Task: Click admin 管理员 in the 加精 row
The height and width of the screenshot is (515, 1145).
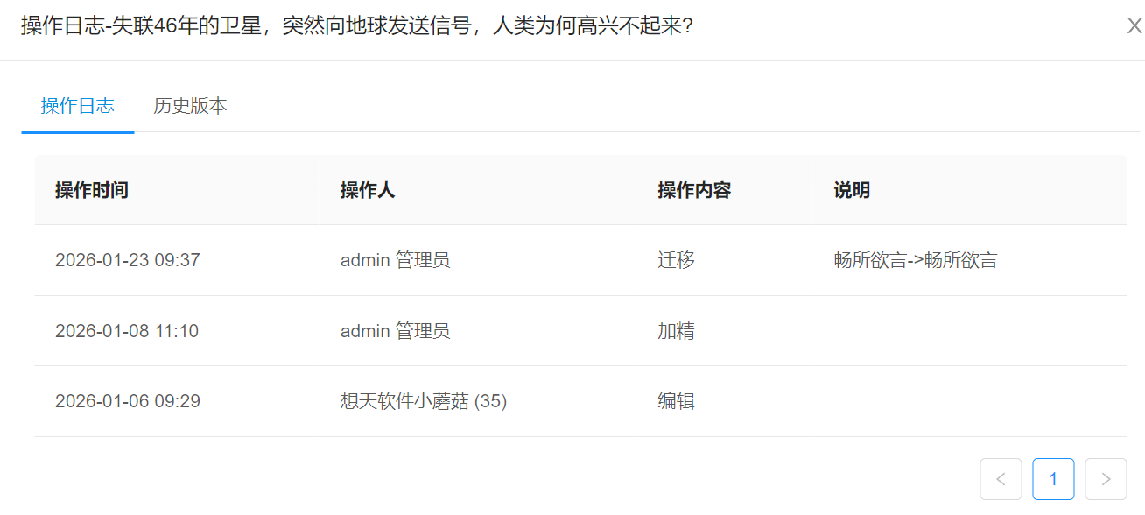Action: 396,331
